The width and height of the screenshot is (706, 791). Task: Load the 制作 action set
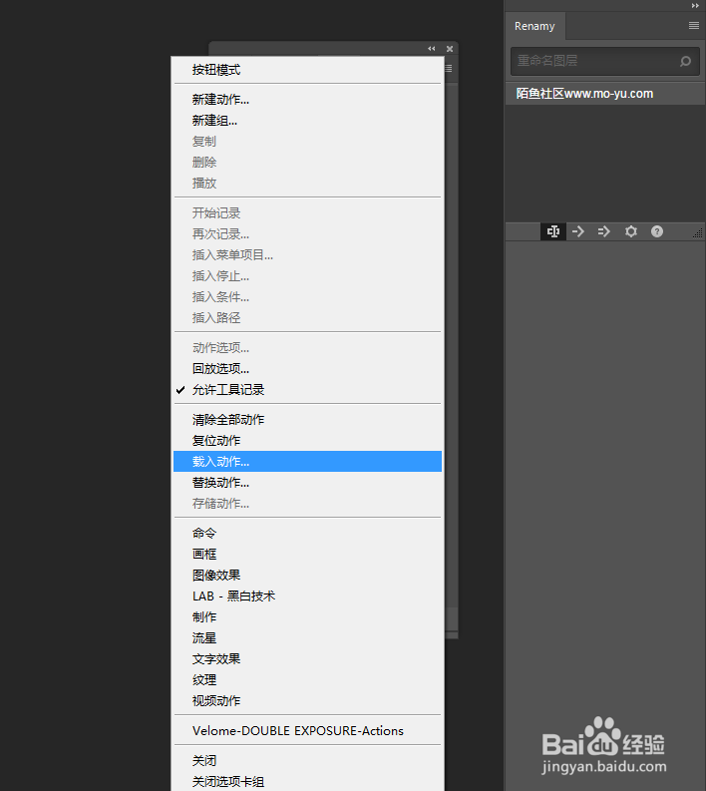307,617
